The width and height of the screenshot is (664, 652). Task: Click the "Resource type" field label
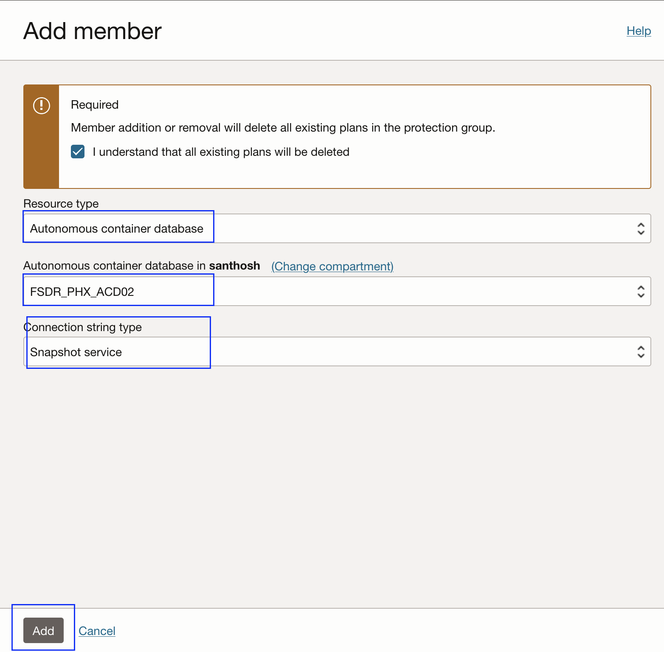[61, 204]
